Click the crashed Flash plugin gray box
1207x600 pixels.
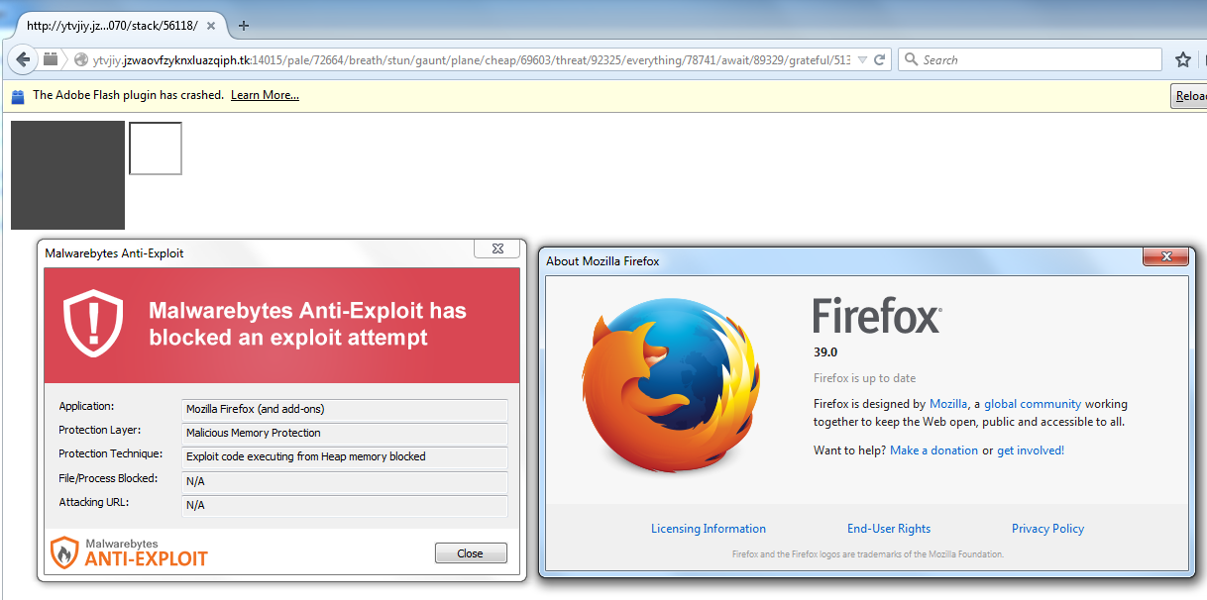[x=67, y=175]
